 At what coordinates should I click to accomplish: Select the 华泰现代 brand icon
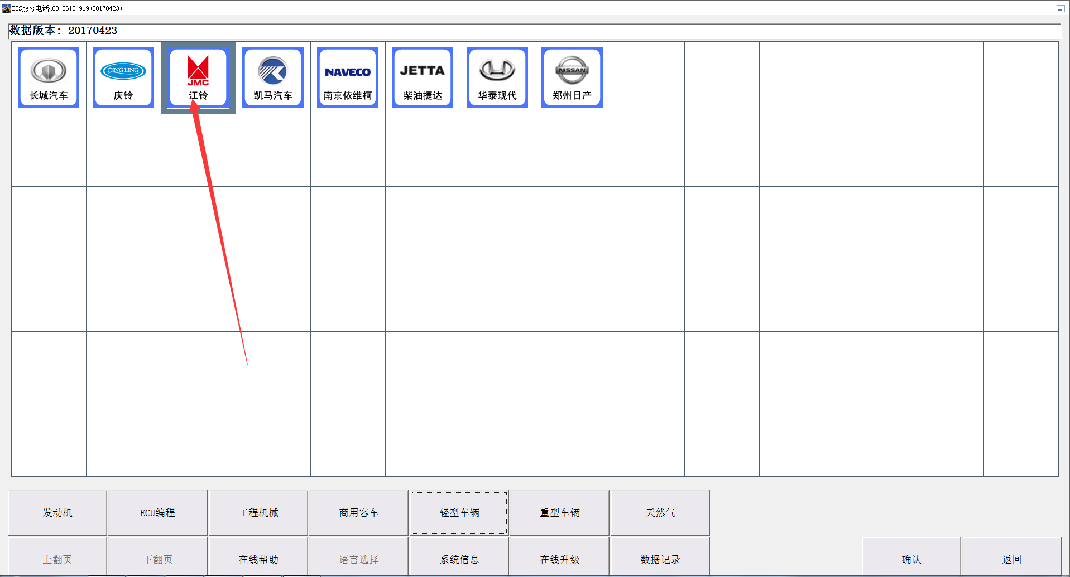[497, 77]
